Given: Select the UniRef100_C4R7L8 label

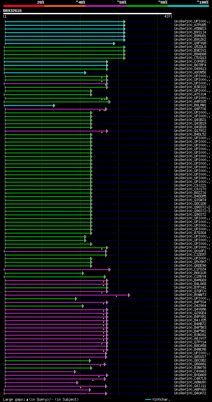Looking at the screenshot, I should pos(190,378).
